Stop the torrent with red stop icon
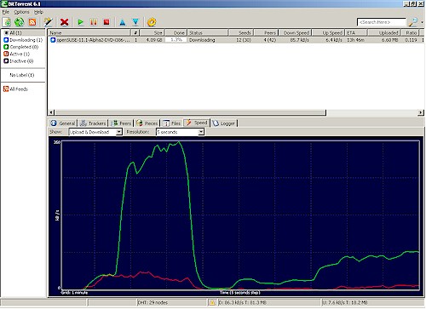The height and width of the screenshot is (309, 426). (106, 22)
